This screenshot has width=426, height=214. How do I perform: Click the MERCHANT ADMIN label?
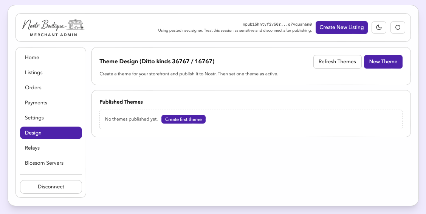[54, 35]
